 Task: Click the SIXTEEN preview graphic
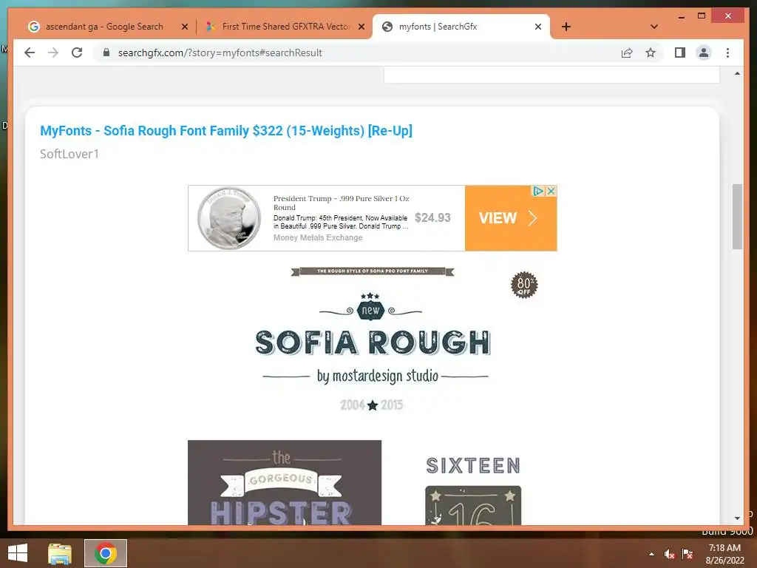pyautogui.click(x=473, y=489)
